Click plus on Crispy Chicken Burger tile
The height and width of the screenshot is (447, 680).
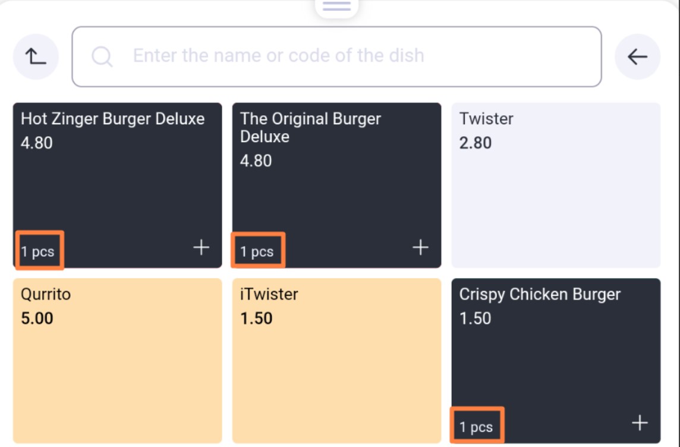coord(640,423)
